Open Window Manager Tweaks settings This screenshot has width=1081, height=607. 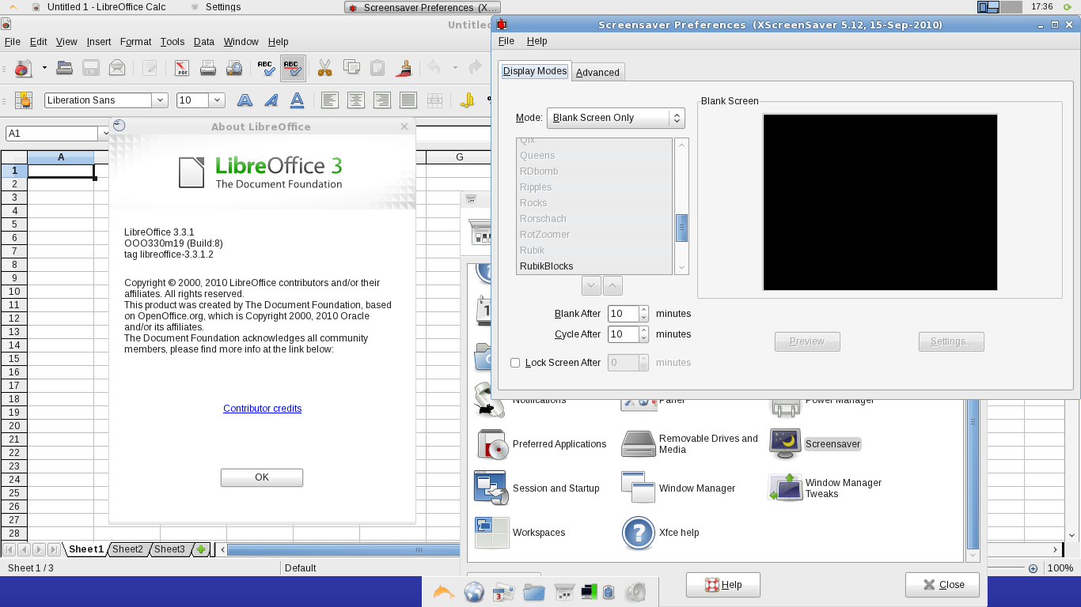pos(825,488)
